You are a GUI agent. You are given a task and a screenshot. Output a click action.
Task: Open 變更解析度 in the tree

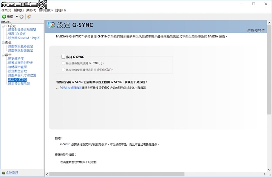click(x=16, y=58)
